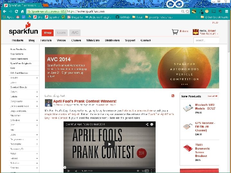Click the site search field
The height and width of the screenshot is (173, 231).
206,40
